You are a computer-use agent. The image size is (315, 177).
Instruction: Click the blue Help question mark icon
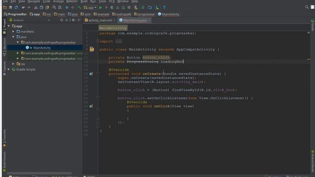click(164, 8)
